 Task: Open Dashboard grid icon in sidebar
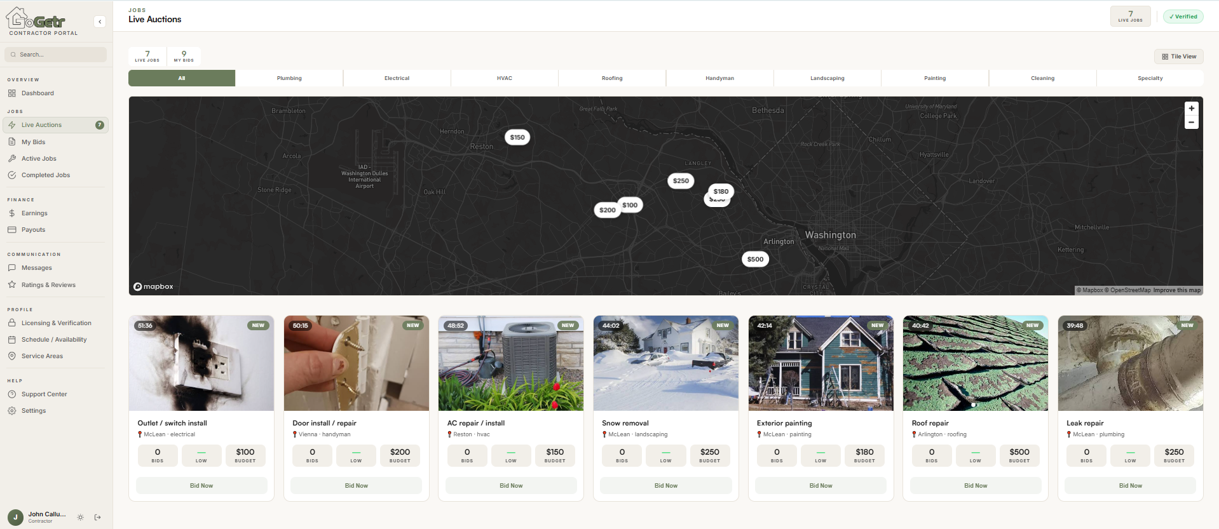[x=12, y=93]
